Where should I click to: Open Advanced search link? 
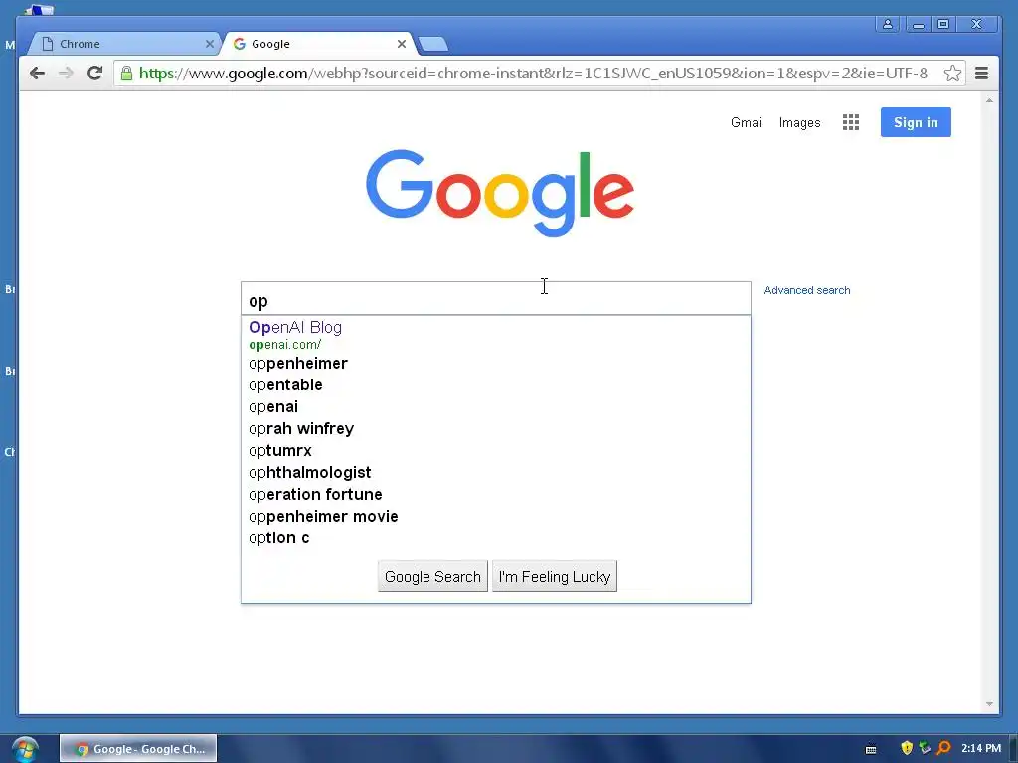[x=807, y=290]
